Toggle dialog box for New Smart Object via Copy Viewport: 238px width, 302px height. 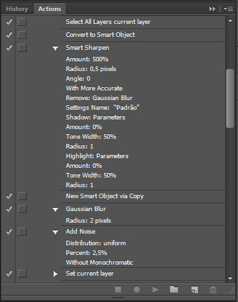(x=22, y=196)
